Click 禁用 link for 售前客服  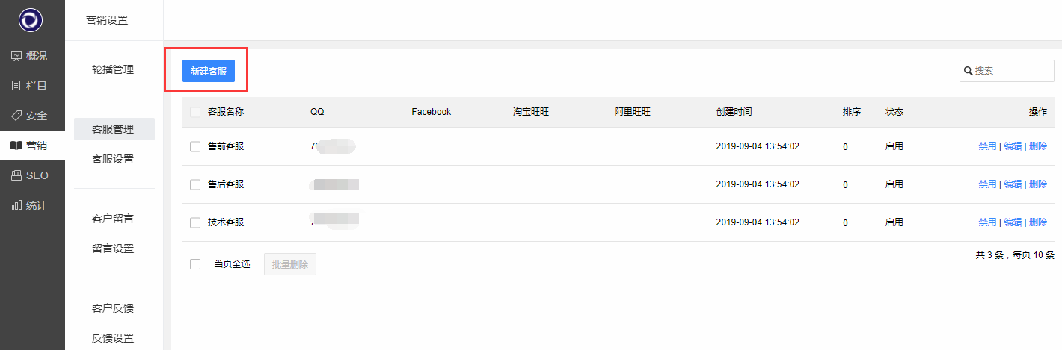tap(987, 146)
